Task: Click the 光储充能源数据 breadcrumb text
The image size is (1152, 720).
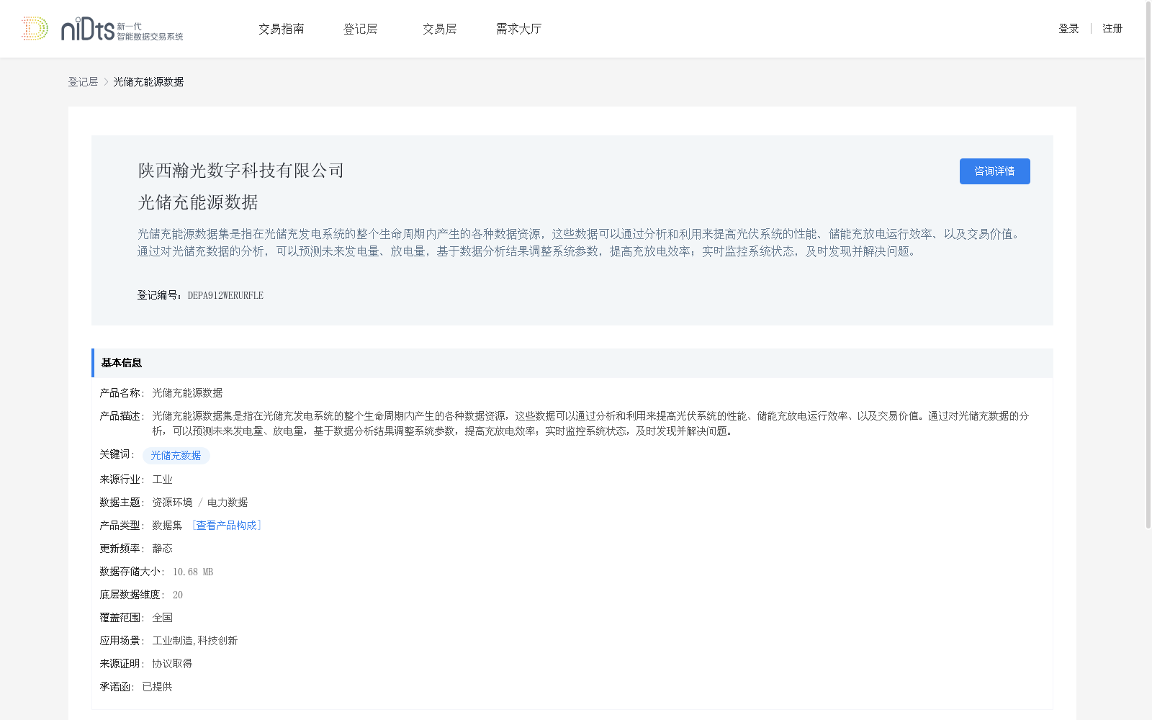Action: pyautogui.click(x=148, y=82)
